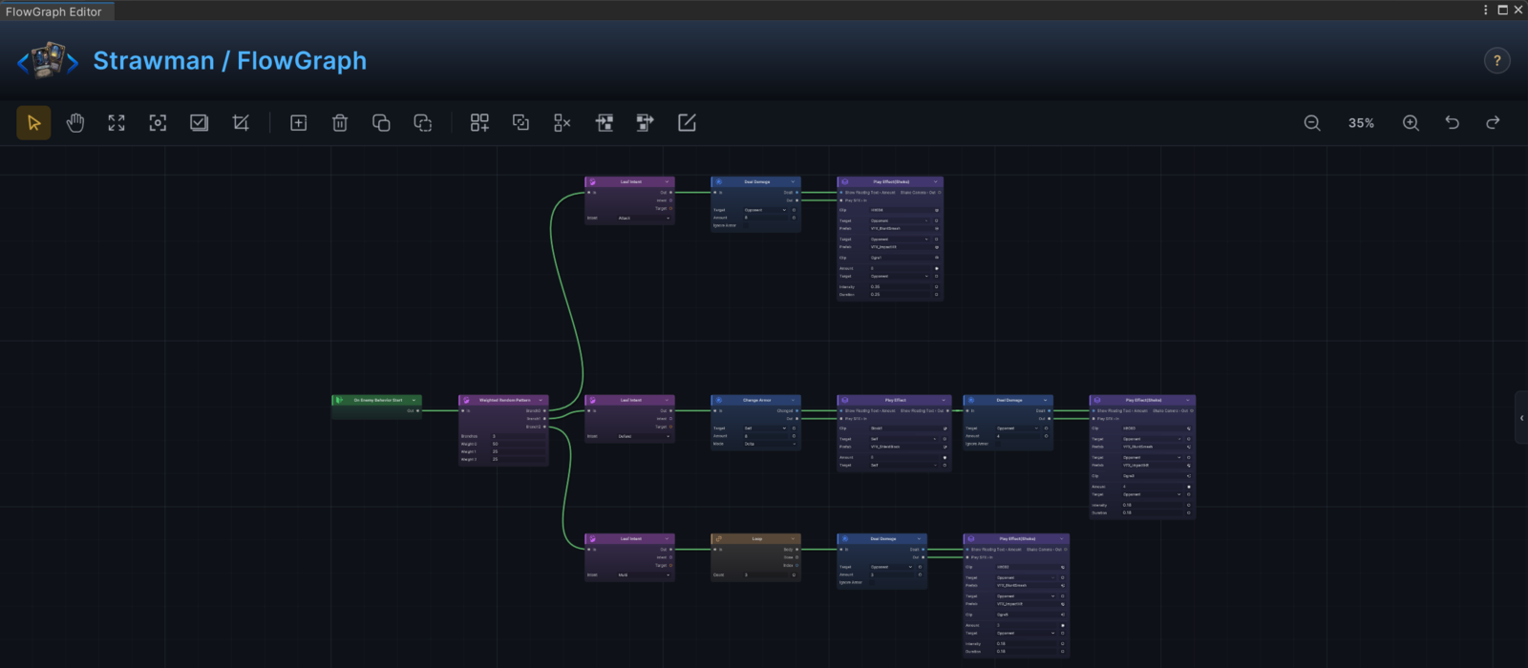Screen dimensions: 1528x668
Task: Click the Duration field showing 0.25
Action: (x=899, y=294)
